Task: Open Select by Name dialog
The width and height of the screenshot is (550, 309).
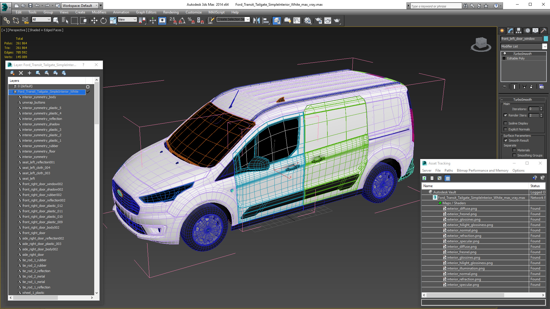Action: pyautogui.click(x=65, y=20)
